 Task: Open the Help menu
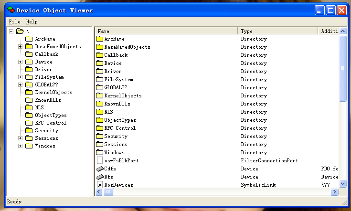click(x=32, y=21)
